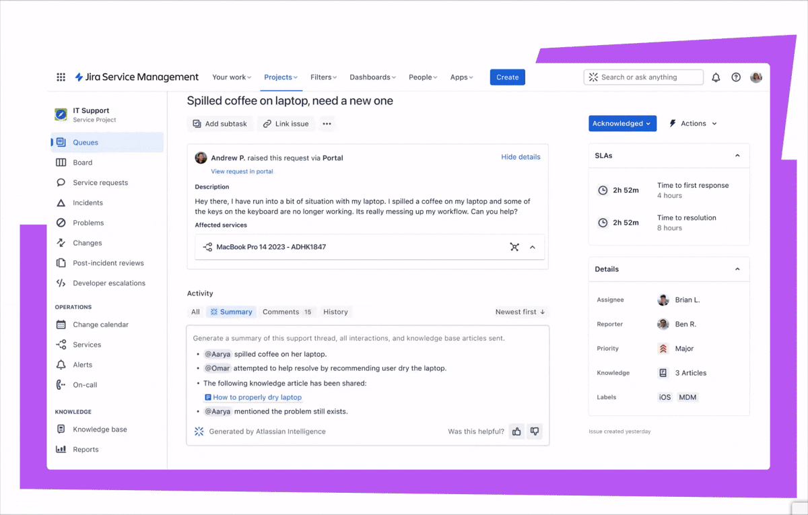The height and width of the screenshot is (515, 808).
Task: Click the Post-incident reviews icon
Action: 61,263
